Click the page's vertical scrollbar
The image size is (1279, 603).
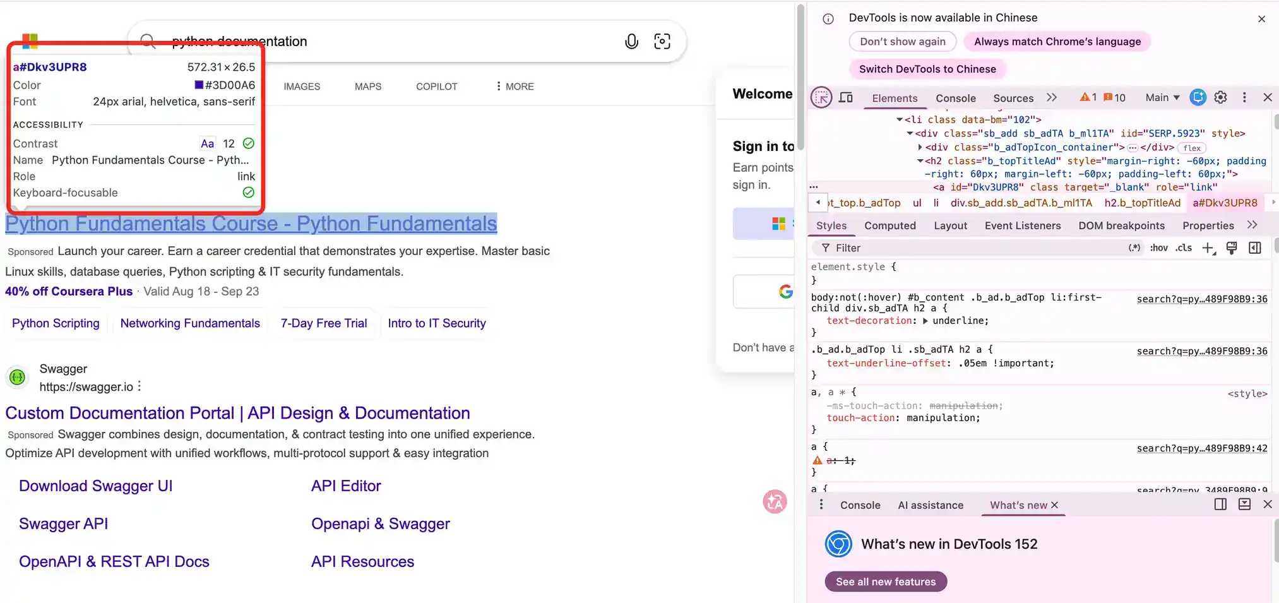(x=800, y=77)
